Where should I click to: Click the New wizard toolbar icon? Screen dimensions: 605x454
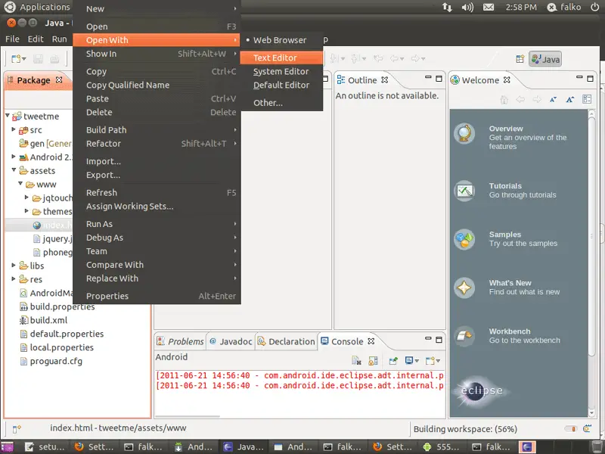(x=16, y=59)
